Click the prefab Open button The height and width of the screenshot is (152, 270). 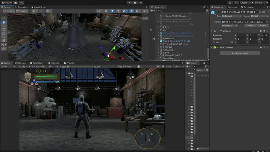[263, 26]
